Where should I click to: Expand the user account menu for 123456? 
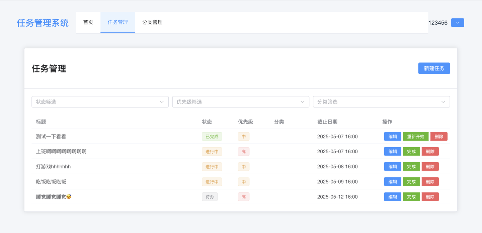[x=457, y=22]
